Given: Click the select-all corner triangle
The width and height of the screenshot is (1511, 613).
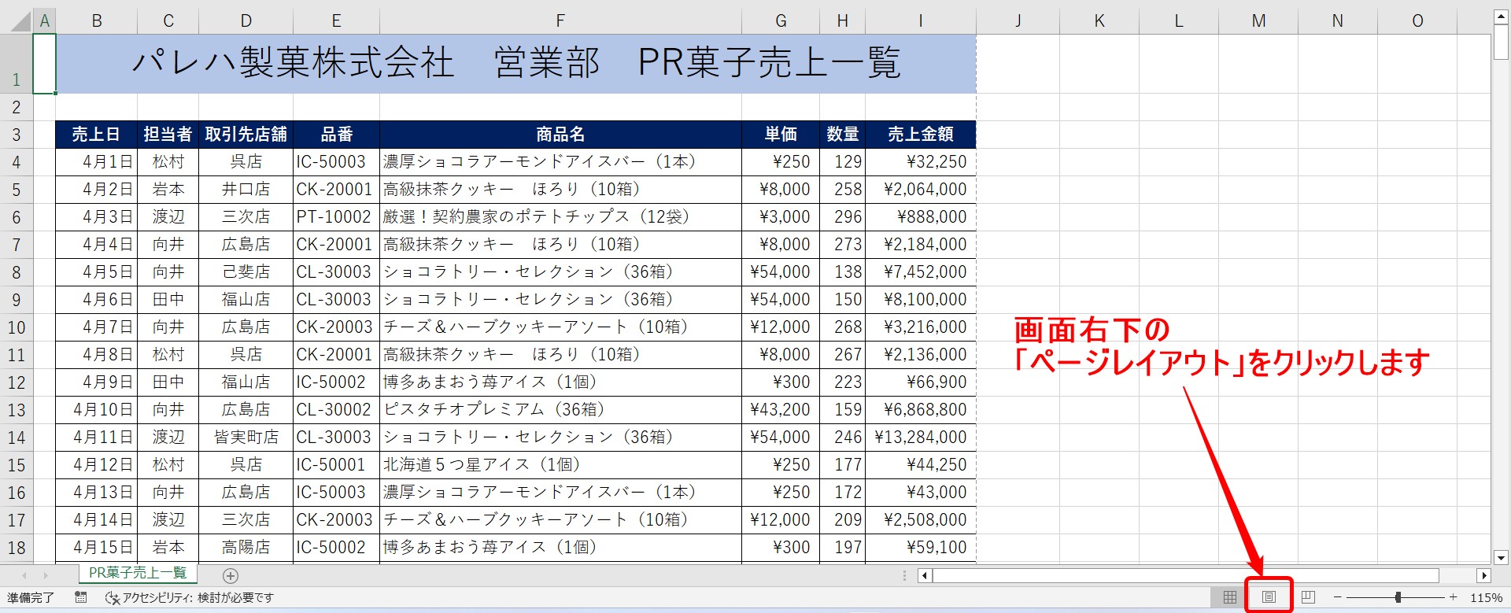Looking at the screenshot, I should pyautogui.click(x=20, y=21).
